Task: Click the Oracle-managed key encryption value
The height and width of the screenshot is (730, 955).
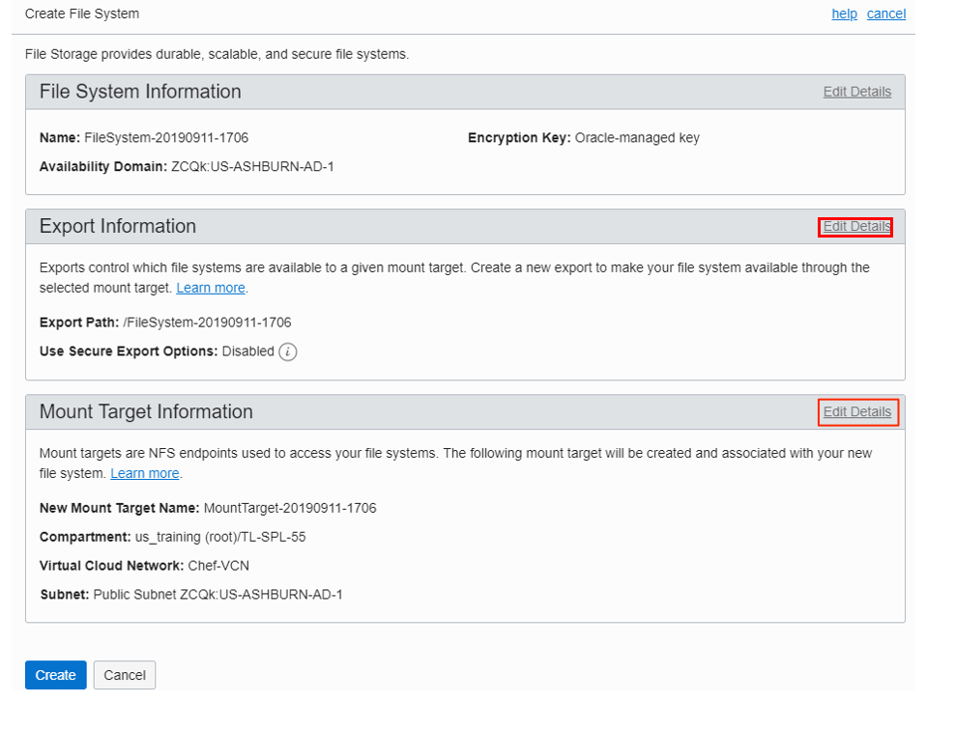Action: pos(637,138)
